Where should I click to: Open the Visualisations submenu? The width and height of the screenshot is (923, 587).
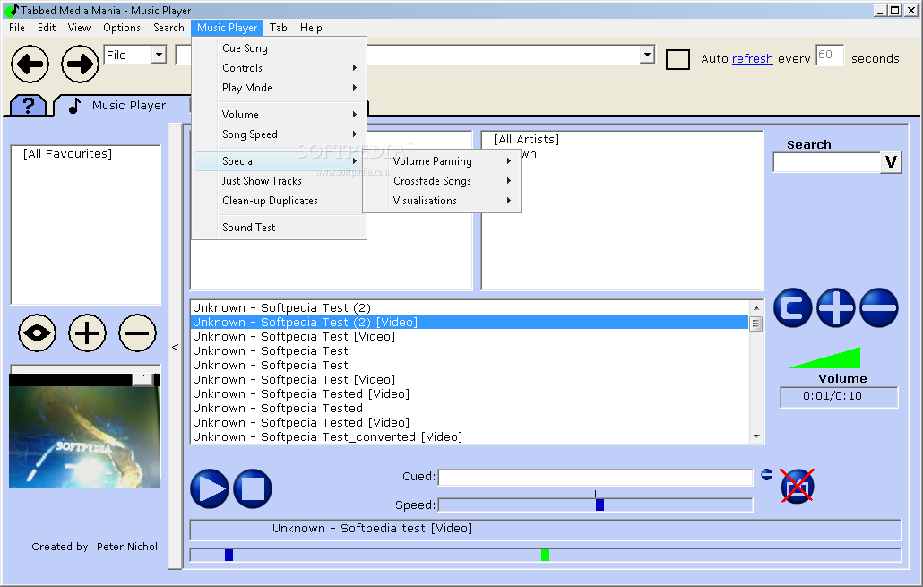coord(442,201)
